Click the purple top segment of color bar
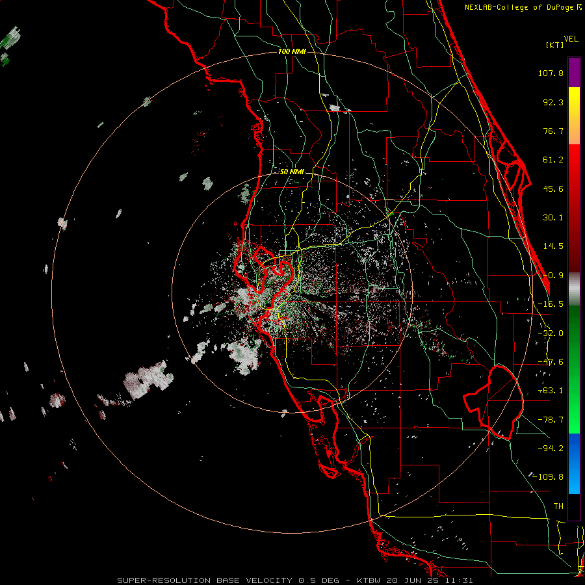Image resolution: width=585 pixels, height=585 pixels. 574,72
